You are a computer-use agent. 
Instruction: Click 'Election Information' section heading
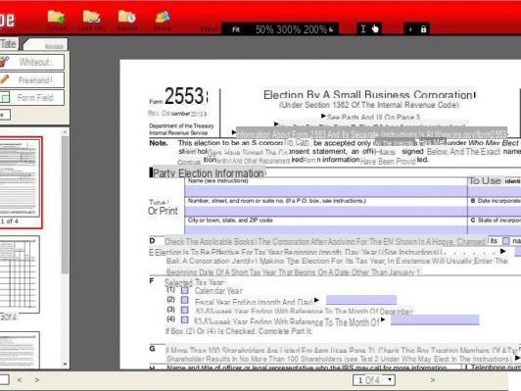tap(221, 173)
